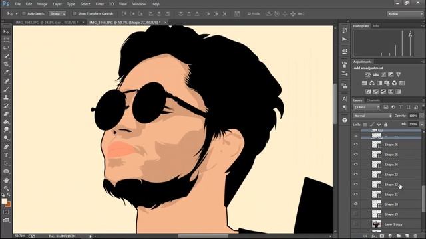This screenshot has height=239, width=426.
Task: Open the Motion workspace dropdown
Action: 405,14
